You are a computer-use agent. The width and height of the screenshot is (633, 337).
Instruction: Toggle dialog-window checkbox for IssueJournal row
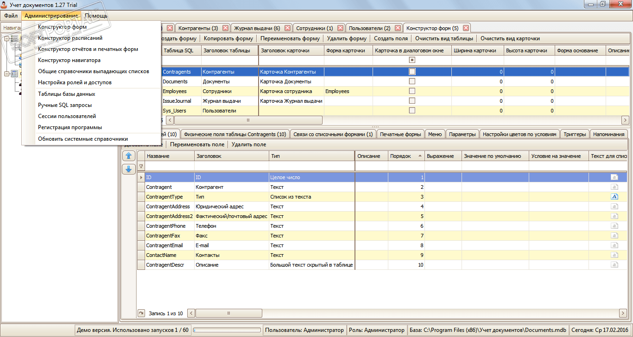pos(412,101)
